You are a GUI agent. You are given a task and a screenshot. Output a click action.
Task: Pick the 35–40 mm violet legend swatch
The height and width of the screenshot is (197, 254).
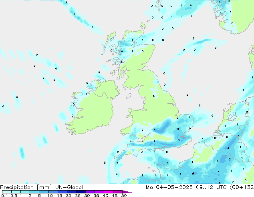(x=99, y=192)
